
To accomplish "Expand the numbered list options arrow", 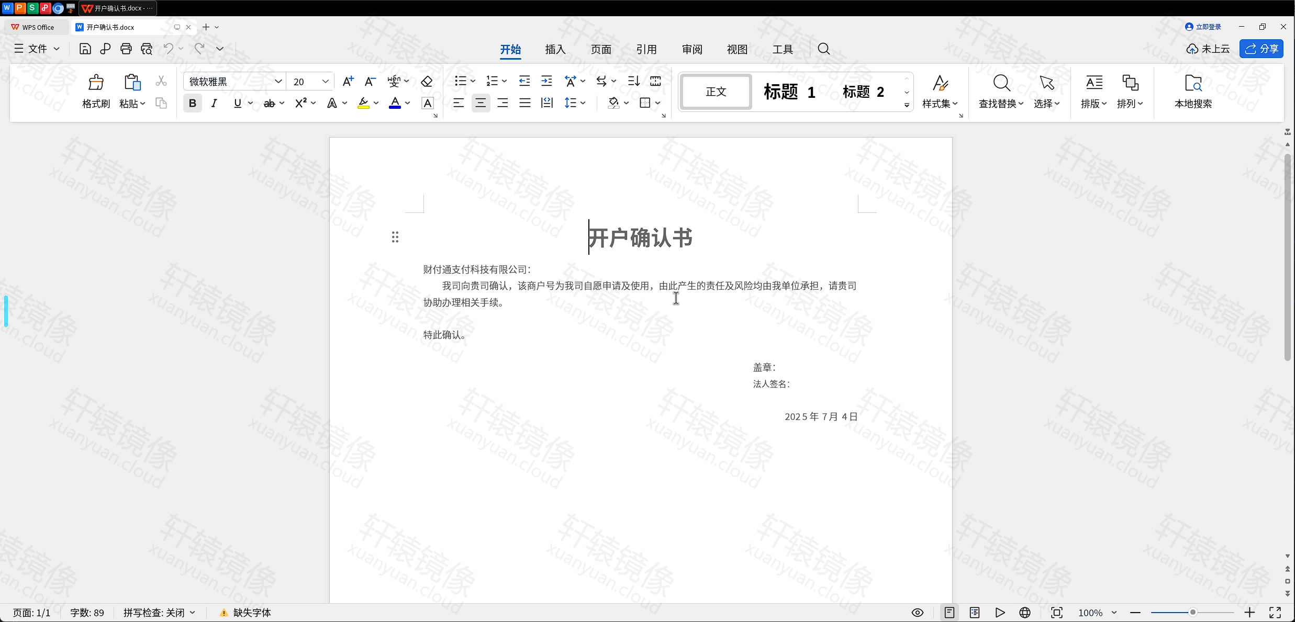I will [504, 81].
